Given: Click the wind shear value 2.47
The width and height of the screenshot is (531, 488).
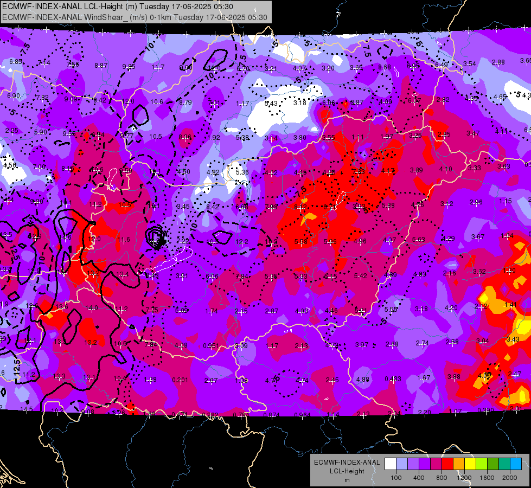Looking at the screenshot, I should coord(515,374).
